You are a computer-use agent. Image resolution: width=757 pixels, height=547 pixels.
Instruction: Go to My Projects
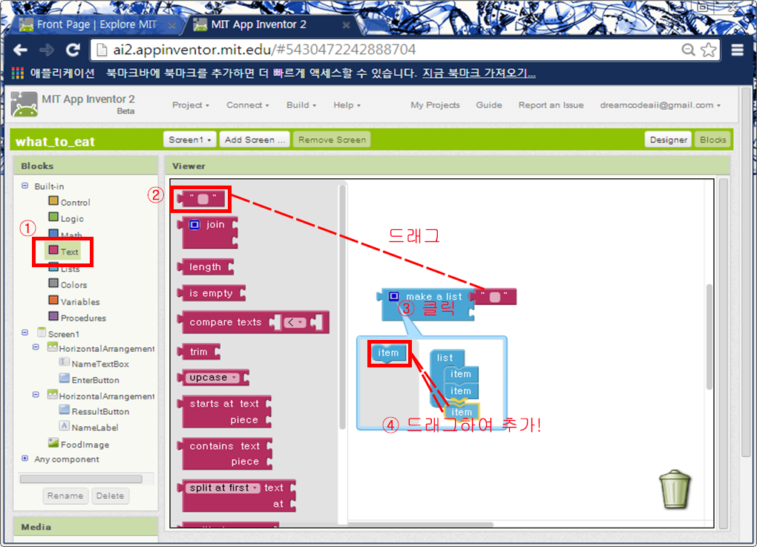[x=435, y=105]
